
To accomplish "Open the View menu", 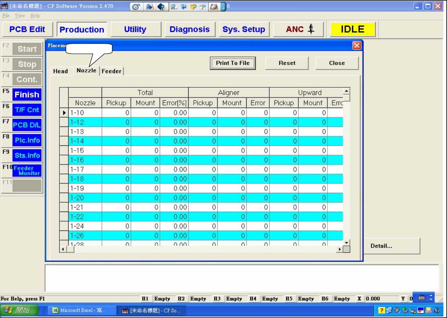I will 20,16.
